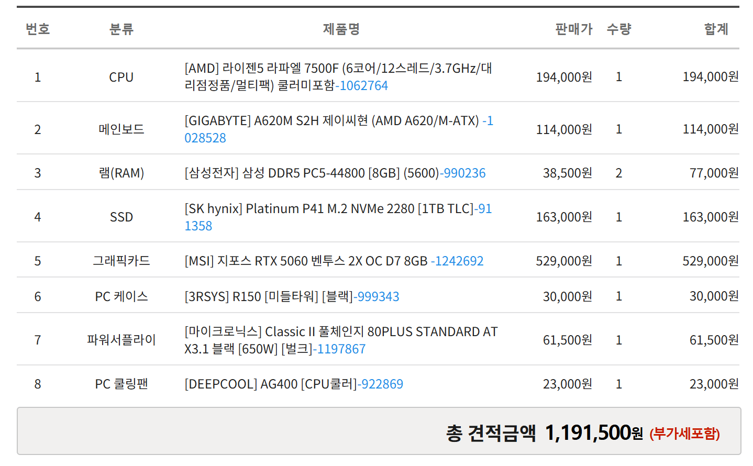The image size is (753, 466).
Task: Sort by the 합계 column header
Action: (716, 30)
